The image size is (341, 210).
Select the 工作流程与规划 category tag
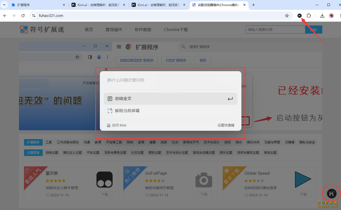(x=68, y=142)
